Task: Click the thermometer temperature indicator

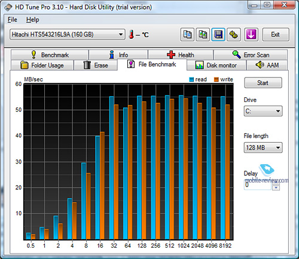Action: 131,35
